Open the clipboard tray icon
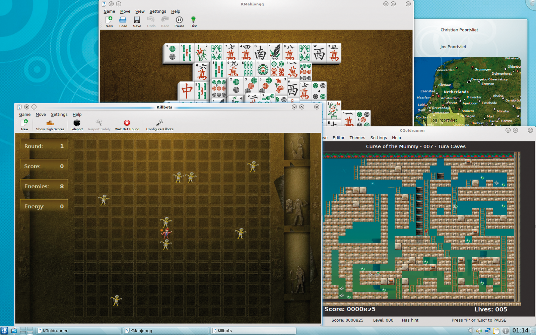The width and height of the screenshot is (536, 335). point(496,331)
